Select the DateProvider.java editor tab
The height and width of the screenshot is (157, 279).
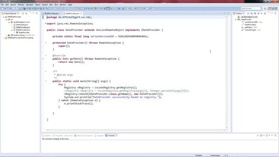coord(72,14)
